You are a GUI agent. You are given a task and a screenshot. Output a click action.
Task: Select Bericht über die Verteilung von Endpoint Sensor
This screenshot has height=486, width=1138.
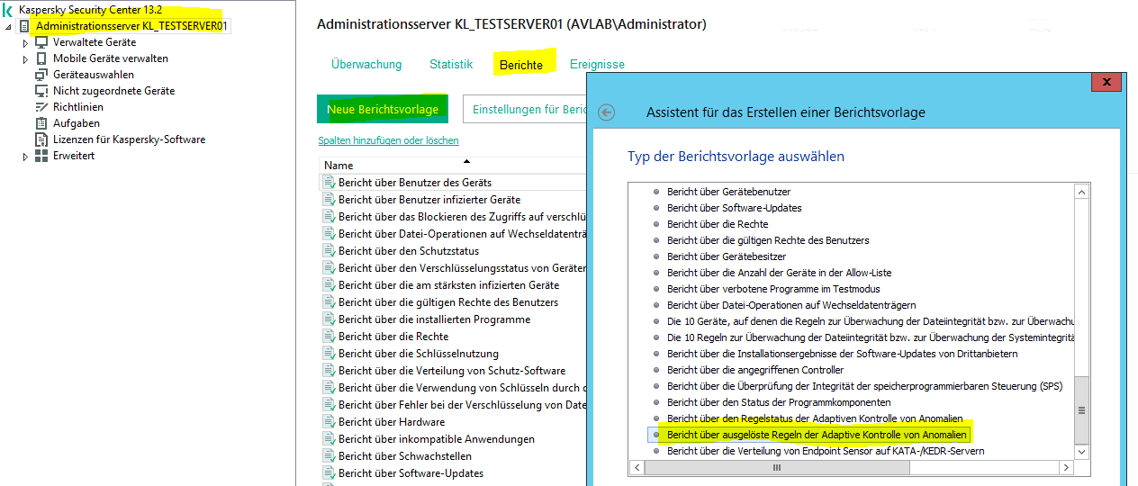click(826, 451)
